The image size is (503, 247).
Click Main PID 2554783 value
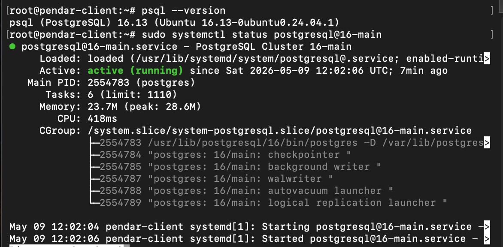click(109, 83)
